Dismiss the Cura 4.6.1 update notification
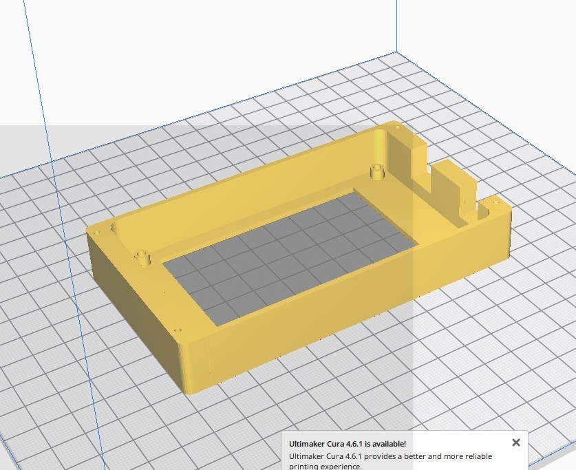This screenshot has height=470, width=576. (x=515, y=442)
